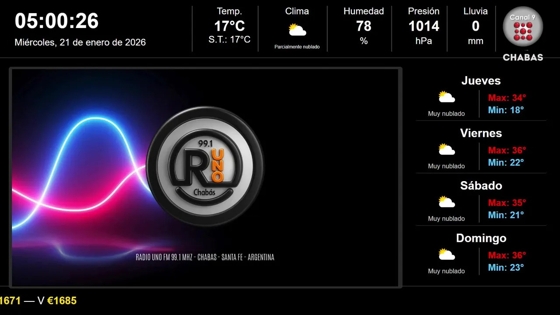The width and height of the screenshot is (560, 315).
Task: Click the Viernes day heading
Action: point(481,133)
